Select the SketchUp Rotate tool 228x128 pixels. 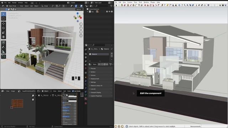coord(150,5)
